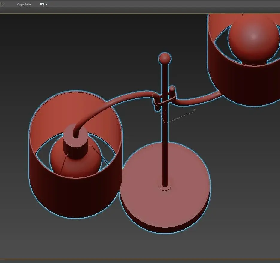This screenshot has width=280, height=263.
Task: Click the clamp bracket on the pole
Action: click(164, 100)
